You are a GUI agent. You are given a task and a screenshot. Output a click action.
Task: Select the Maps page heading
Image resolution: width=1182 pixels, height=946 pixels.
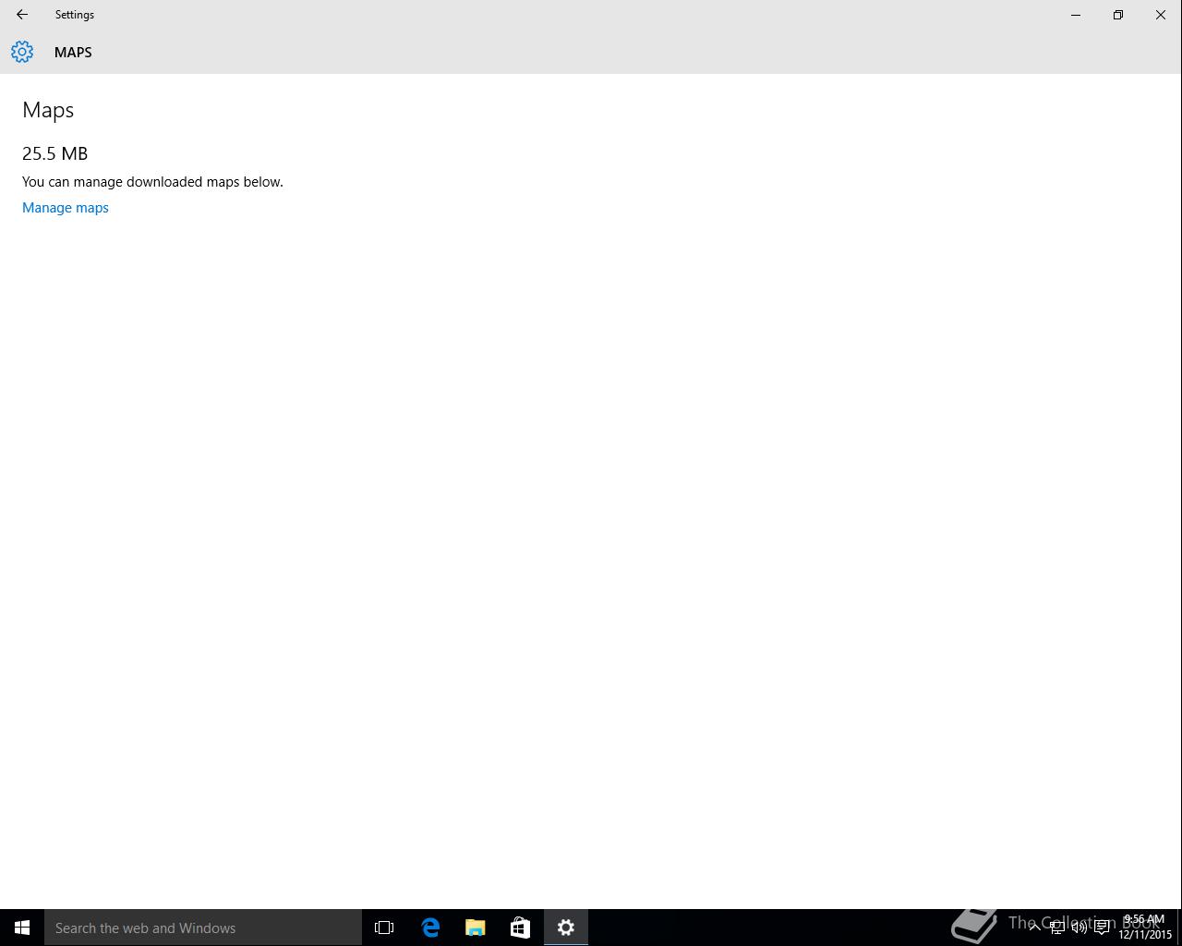[x=48, y=110]
